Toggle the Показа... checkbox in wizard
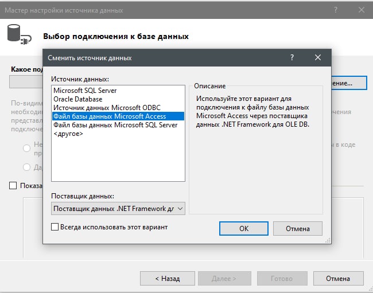The width and height of the screenshot is (373, 293). tap(13, 185)
